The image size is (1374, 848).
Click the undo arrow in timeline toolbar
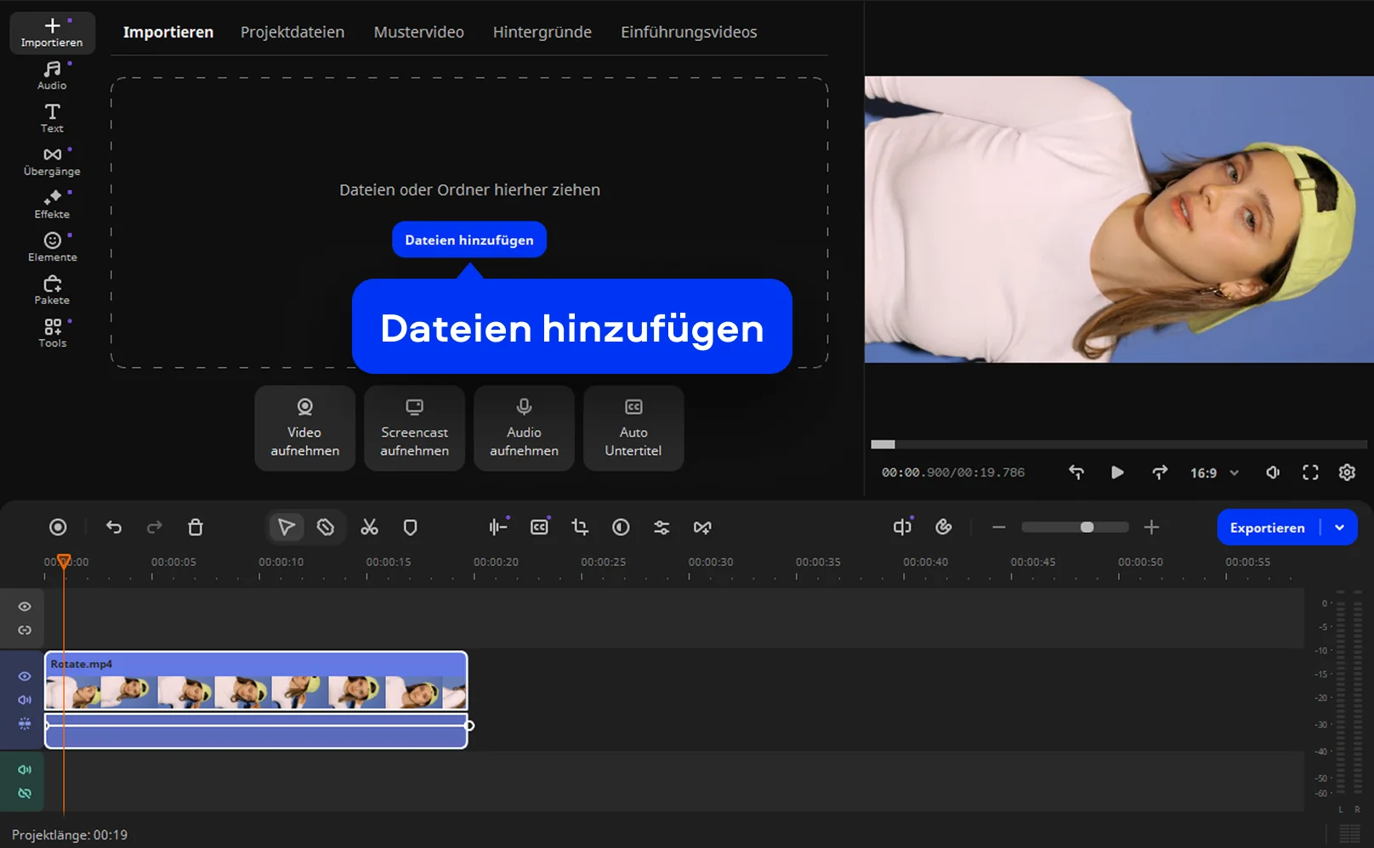[x=114, y=528]
